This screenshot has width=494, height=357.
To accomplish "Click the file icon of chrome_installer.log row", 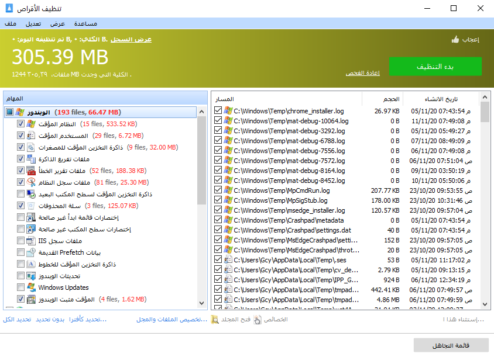I will tap(228, 110).
